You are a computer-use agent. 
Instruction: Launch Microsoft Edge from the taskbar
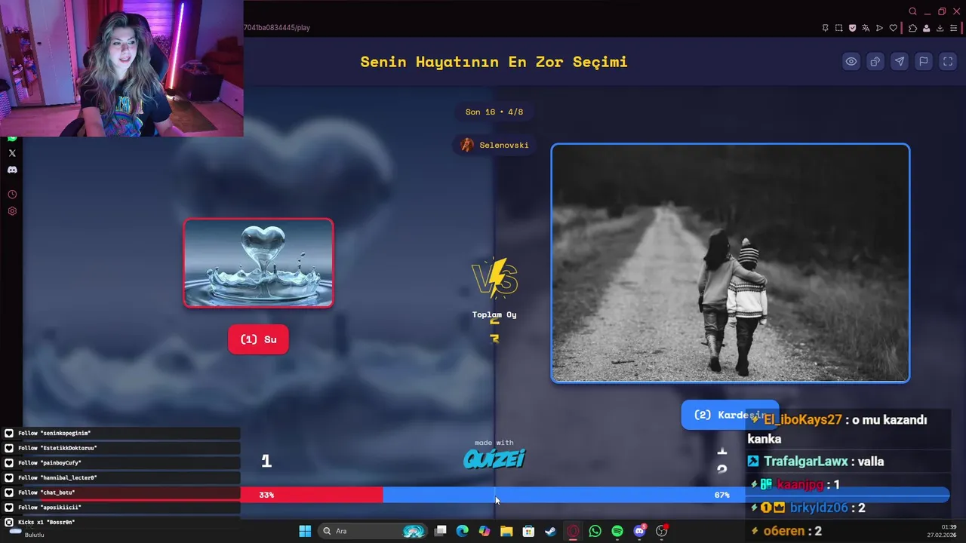(463, 531)
